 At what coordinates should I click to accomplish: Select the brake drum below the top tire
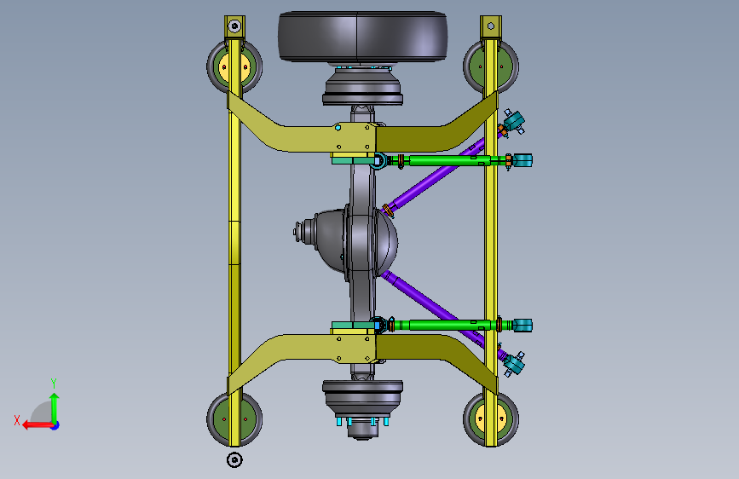tap(362, 86)
